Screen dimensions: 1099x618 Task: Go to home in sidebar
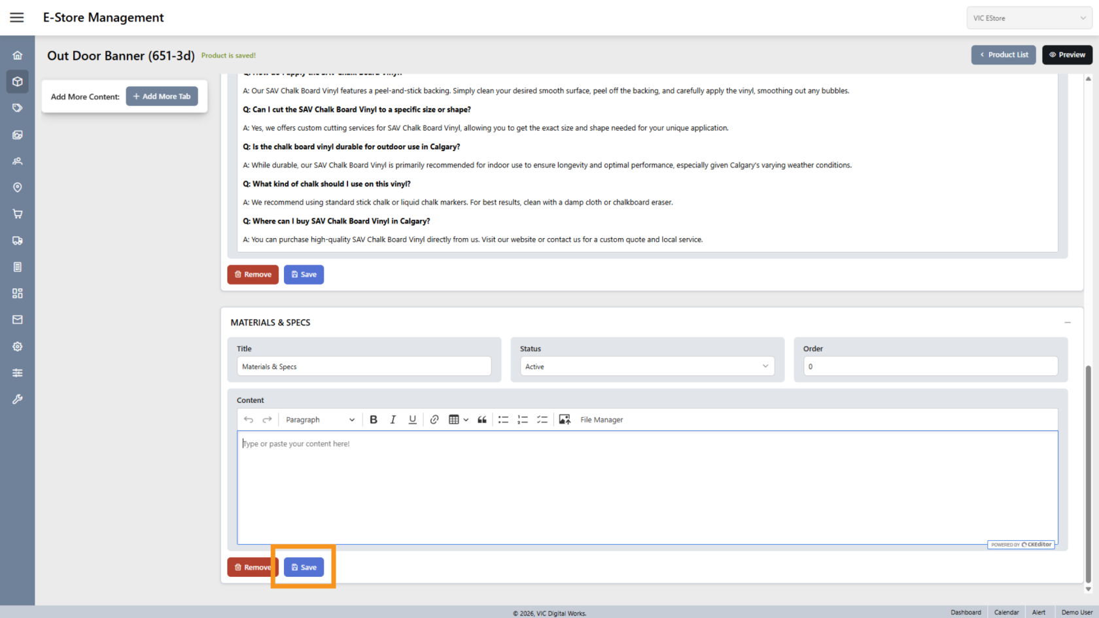[18, 56]
